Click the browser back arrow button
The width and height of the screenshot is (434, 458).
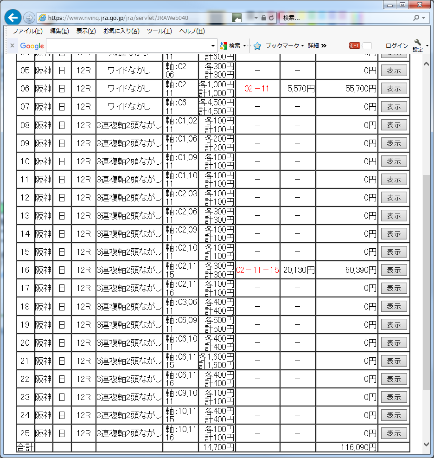point(13,18)
